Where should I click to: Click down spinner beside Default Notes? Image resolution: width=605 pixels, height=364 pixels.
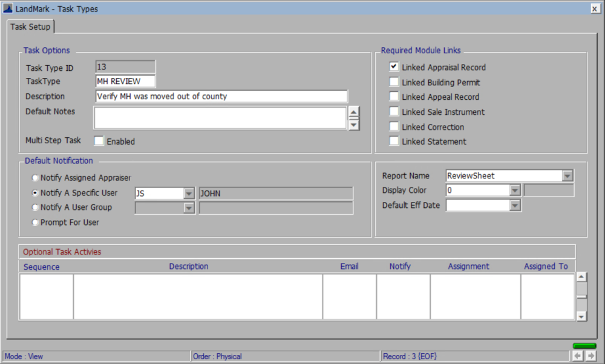(x=354, y=125)
